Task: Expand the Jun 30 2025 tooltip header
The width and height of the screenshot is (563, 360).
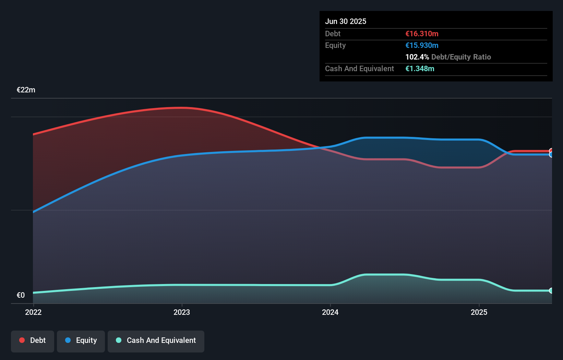Action: point(346,21)
